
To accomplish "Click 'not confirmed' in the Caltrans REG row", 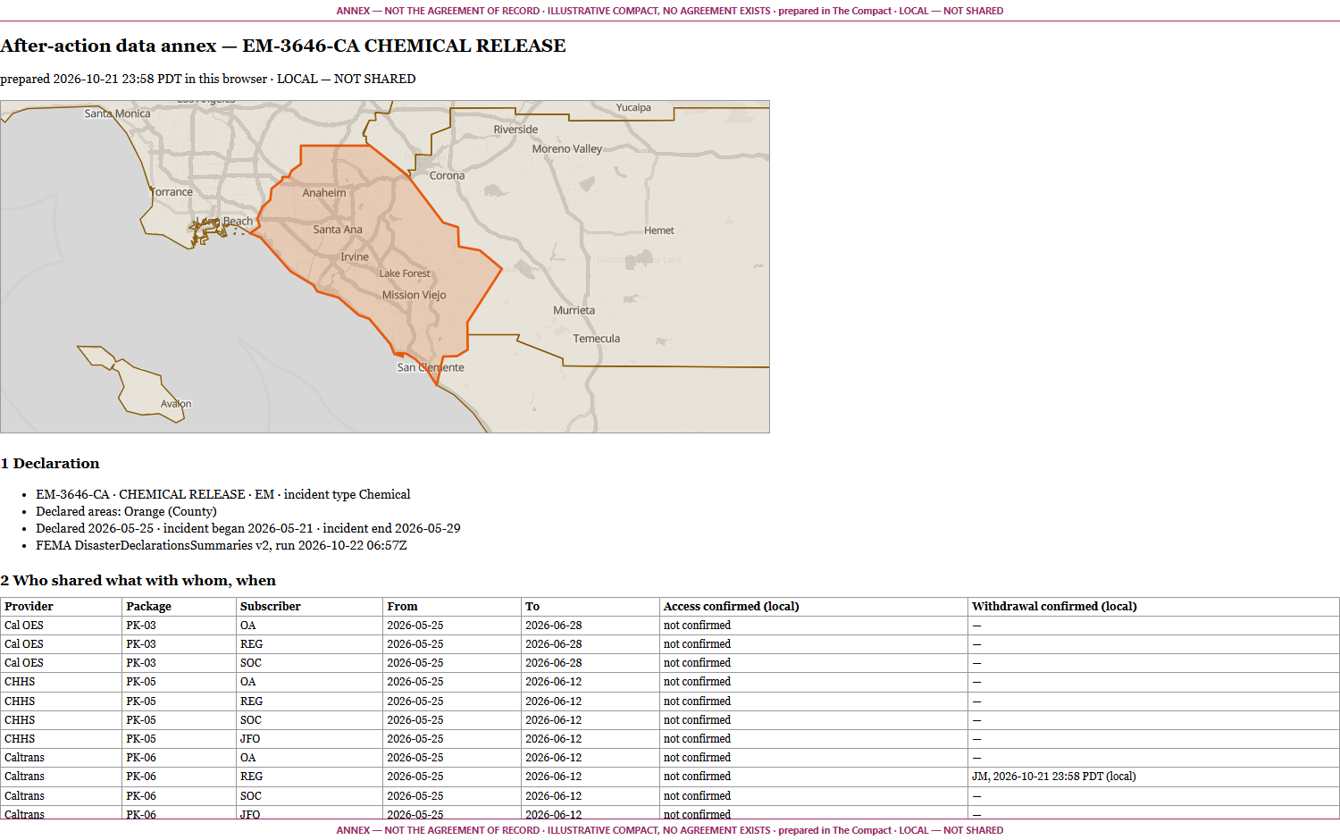I will tap(697, 777).
